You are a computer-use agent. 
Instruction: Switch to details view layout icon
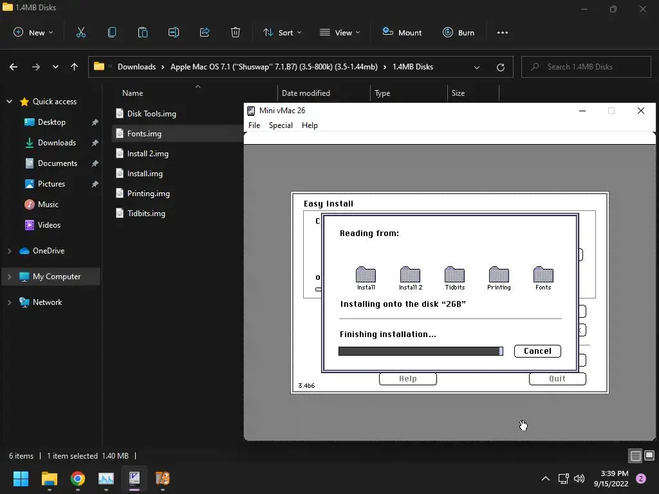[635, 455]
